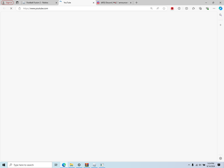Open a new tab with plus button
Image resolution: width=224 pixels, height=168 pixels.
coord(136,3)
